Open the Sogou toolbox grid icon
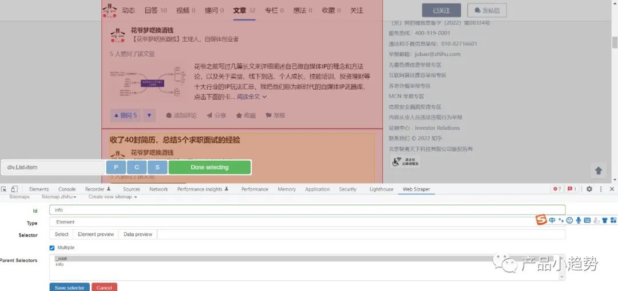This screenshot has width=618, height=291. [613, 220]
